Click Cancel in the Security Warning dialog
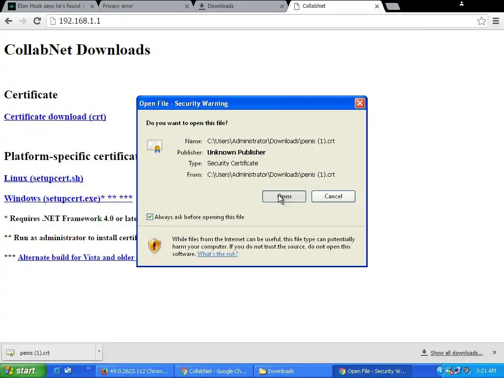504x378 pixels. (333, 196)
